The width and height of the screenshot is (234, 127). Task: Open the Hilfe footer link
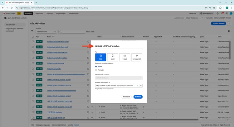(x=32, y=125)
